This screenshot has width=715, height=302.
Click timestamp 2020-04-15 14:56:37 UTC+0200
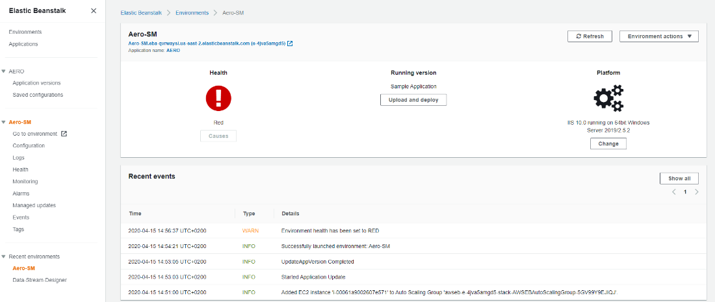click(x=167, y=231)
